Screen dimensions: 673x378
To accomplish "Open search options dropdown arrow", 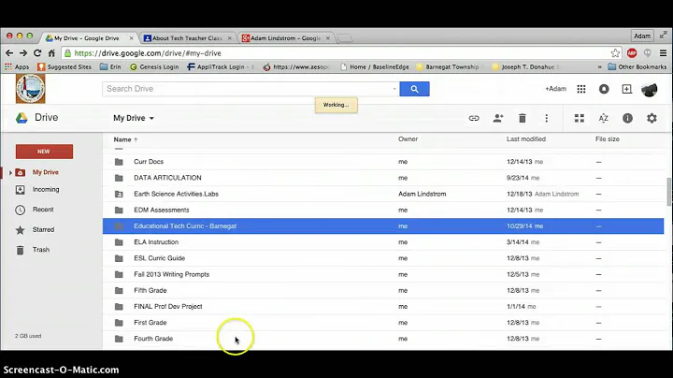I will click(394, 89).
